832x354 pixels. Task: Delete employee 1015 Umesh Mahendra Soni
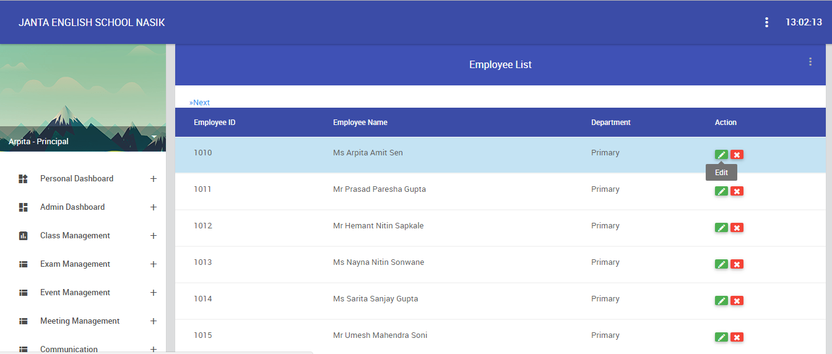tap(737, 337)
